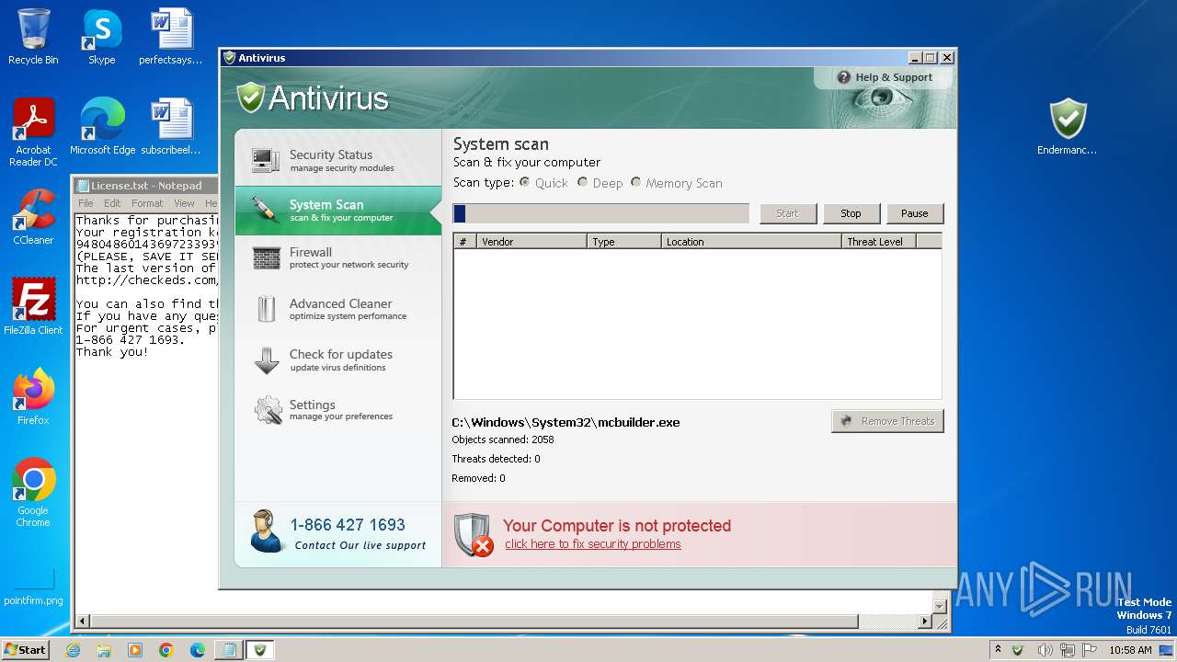Open Edit menu in Notepad
This screenshot has height=662, width=1177.
(x=112, y=203)
